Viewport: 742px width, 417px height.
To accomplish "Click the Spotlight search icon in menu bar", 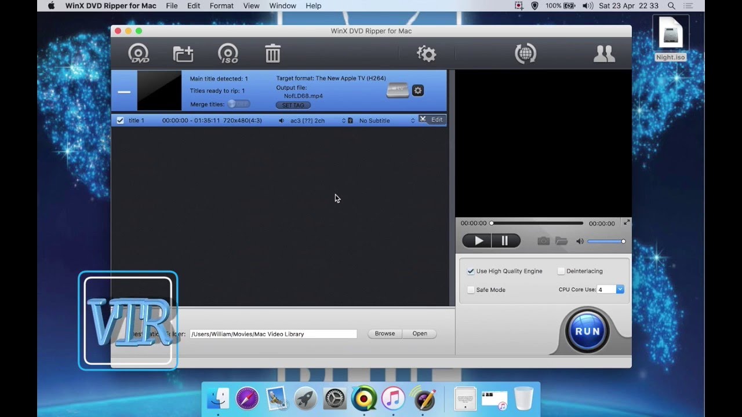I will pyautogui.click(x=671, y=6).
